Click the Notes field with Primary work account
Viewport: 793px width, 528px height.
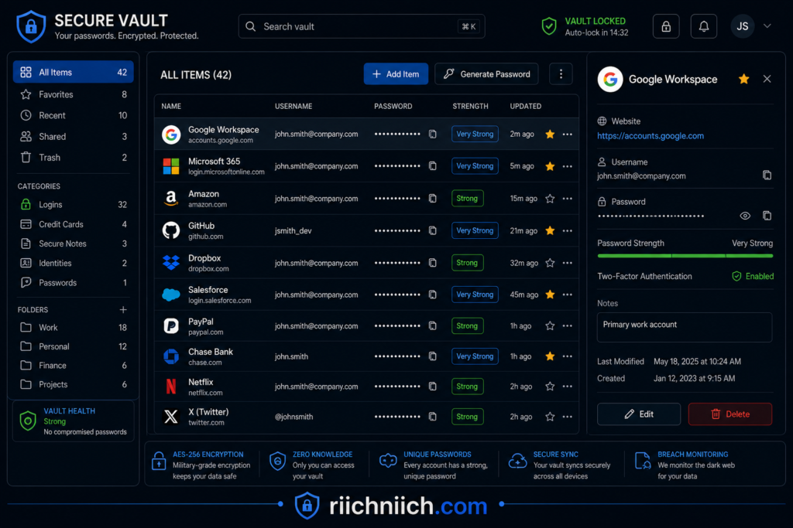click(x=685, y=327)
